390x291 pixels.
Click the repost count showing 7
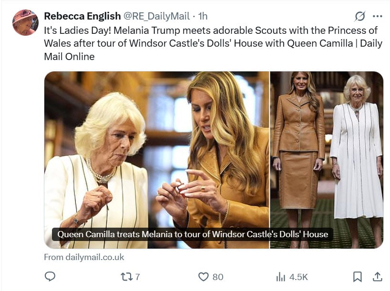pos(136,276)
